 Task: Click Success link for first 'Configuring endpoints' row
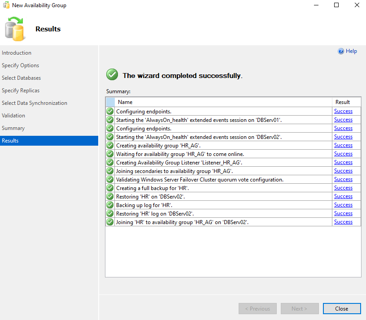343,111
